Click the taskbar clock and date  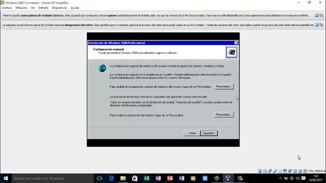(316, 178)
